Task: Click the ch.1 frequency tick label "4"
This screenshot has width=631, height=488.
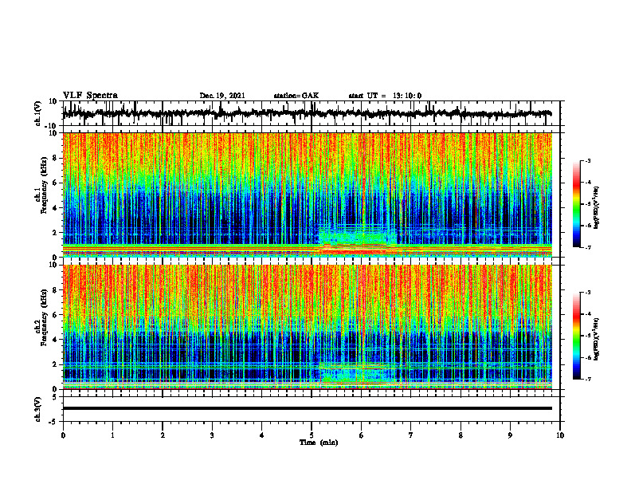Action: coord(55,208)
